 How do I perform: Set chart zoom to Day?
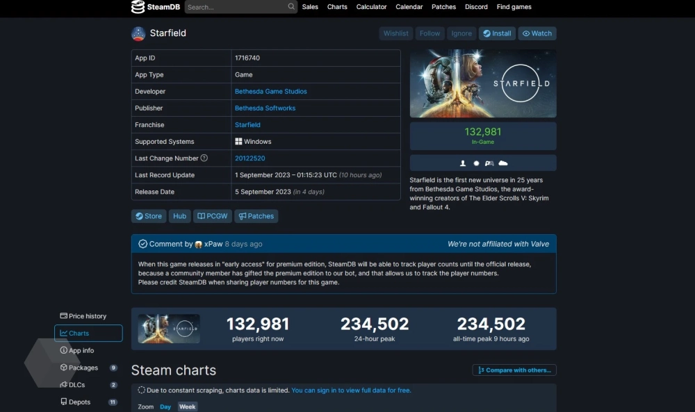[x=165, y=407]
